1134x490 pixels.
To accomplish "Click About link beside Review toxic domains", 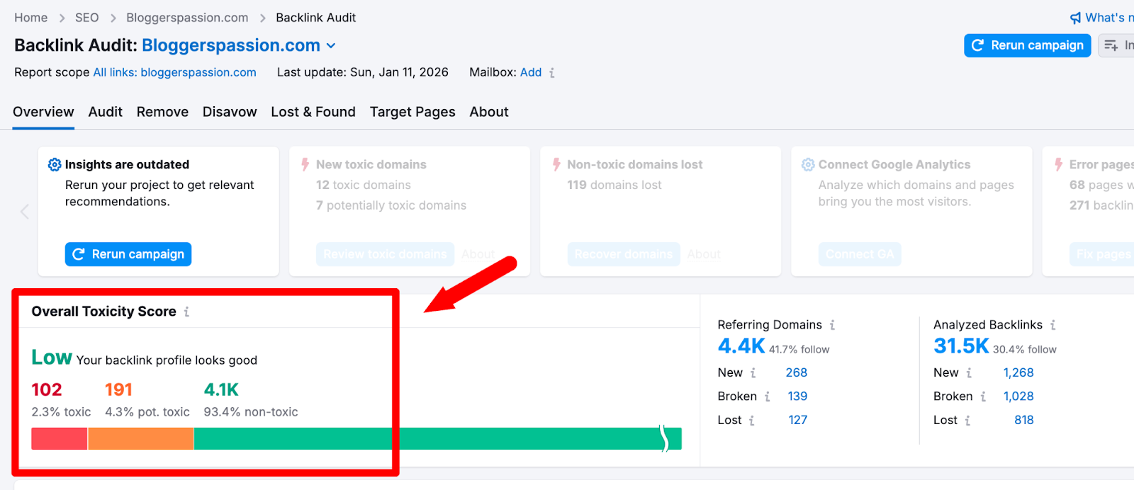I will [x=478, y=254].
